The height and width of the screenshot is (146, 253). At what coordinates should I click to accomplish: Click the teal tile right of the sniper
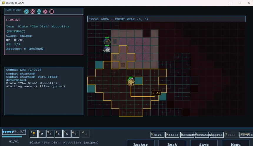(x=139, y=81)
